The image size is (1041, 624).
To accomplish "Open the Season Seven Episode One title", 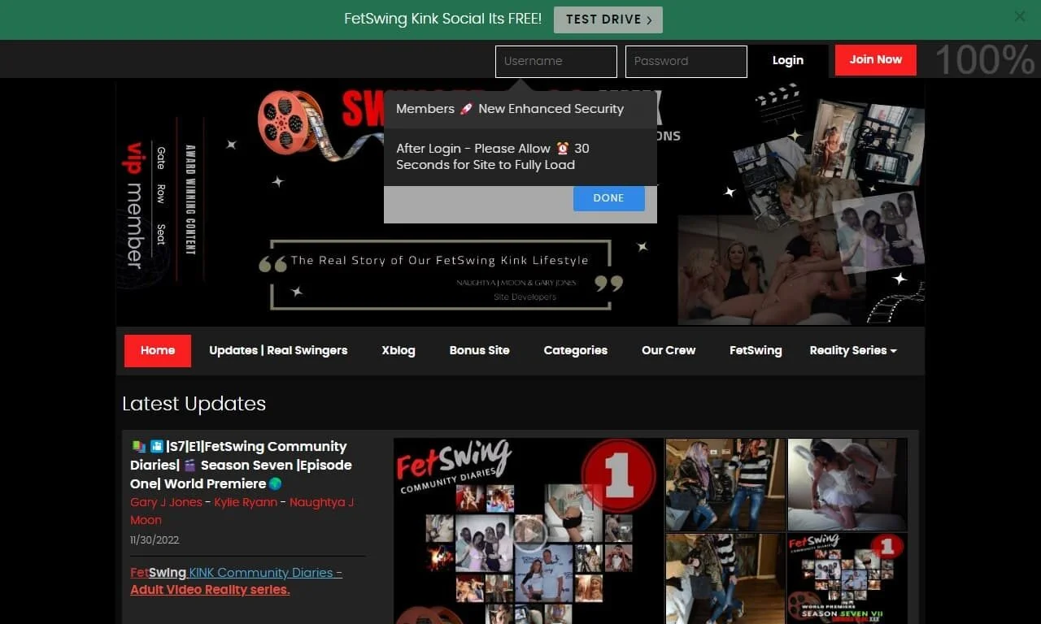I will pyautogui.click(x=242, y=465).
